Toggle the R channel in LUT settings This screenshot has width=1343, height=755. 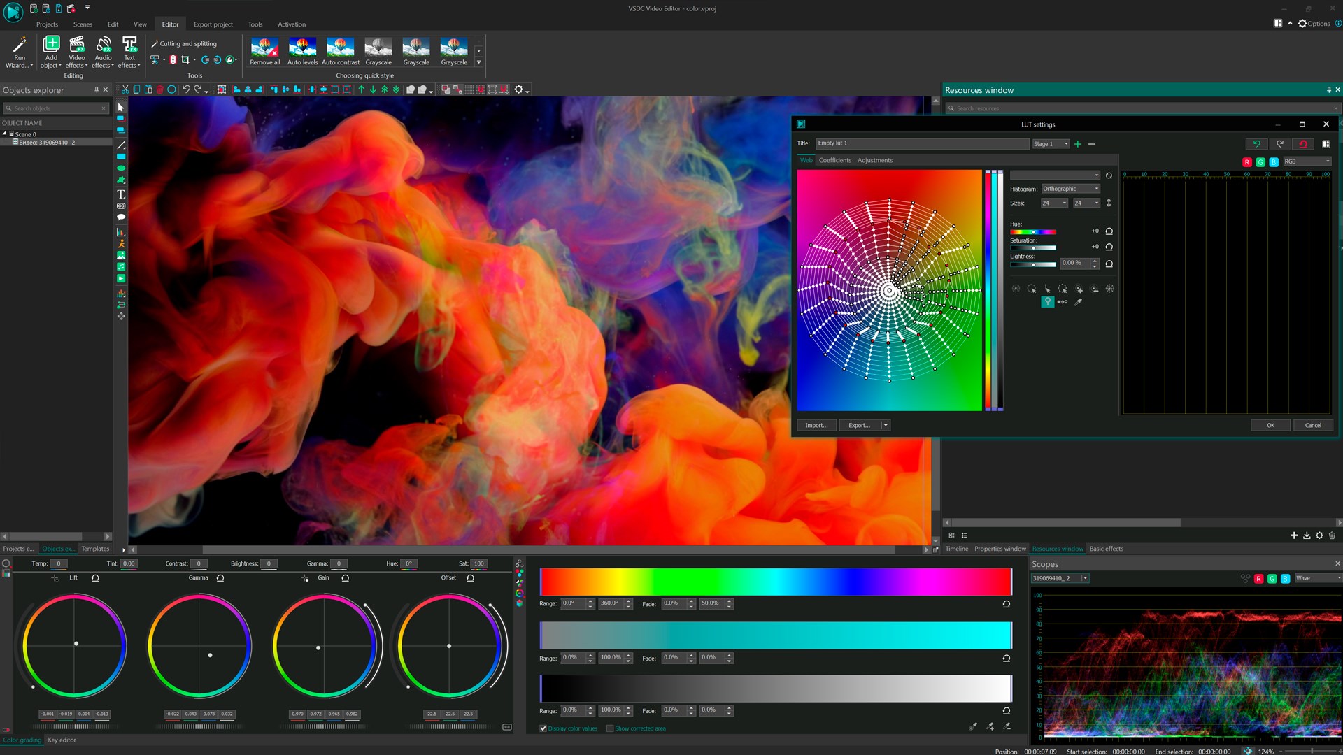pyautogui.click(x=1246, y=161)
